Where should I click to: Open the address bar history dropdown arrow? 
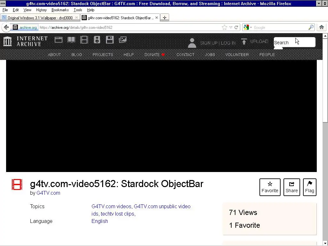point(231,28)
